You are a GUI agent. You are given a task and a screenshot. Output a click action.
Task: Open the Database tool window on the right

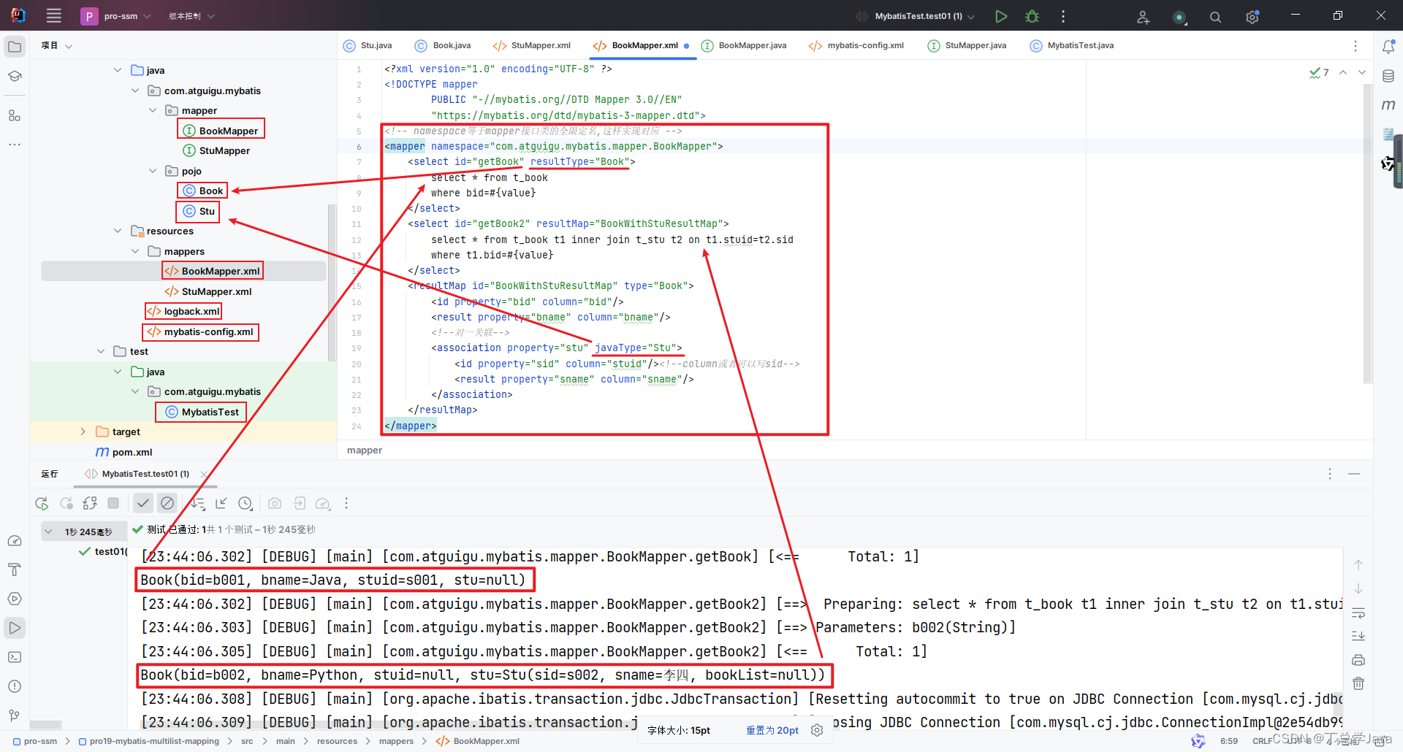[1388, 75]
